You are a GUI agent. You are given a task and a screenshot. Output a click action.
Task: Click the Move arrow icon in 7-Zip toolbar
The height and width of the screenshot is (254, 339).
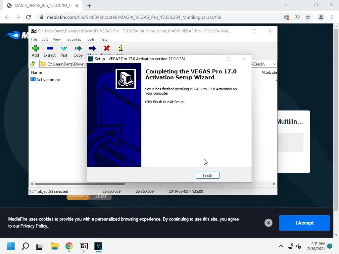[92, 48]
